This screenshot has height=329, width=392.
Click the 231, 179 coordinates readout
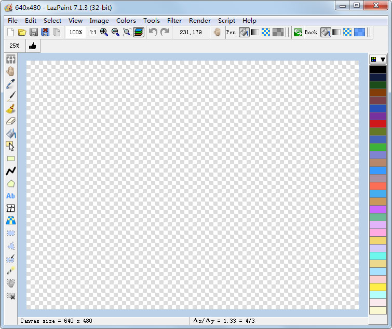tap(191, 32)
